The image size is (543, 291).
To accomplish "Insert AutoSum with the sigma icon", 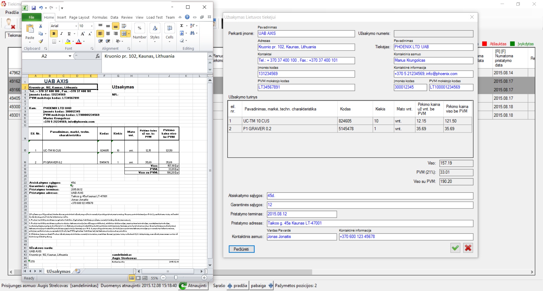I will coord(182,26).
